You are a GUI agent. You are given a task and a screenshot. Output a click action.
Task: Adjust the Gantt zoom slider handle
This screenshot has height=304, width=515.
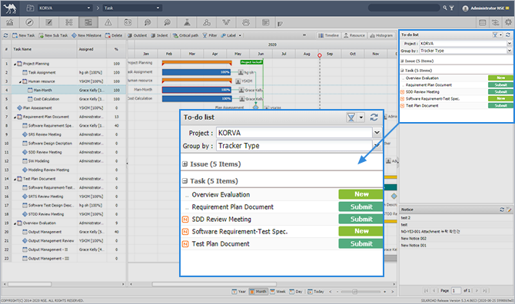354,292
